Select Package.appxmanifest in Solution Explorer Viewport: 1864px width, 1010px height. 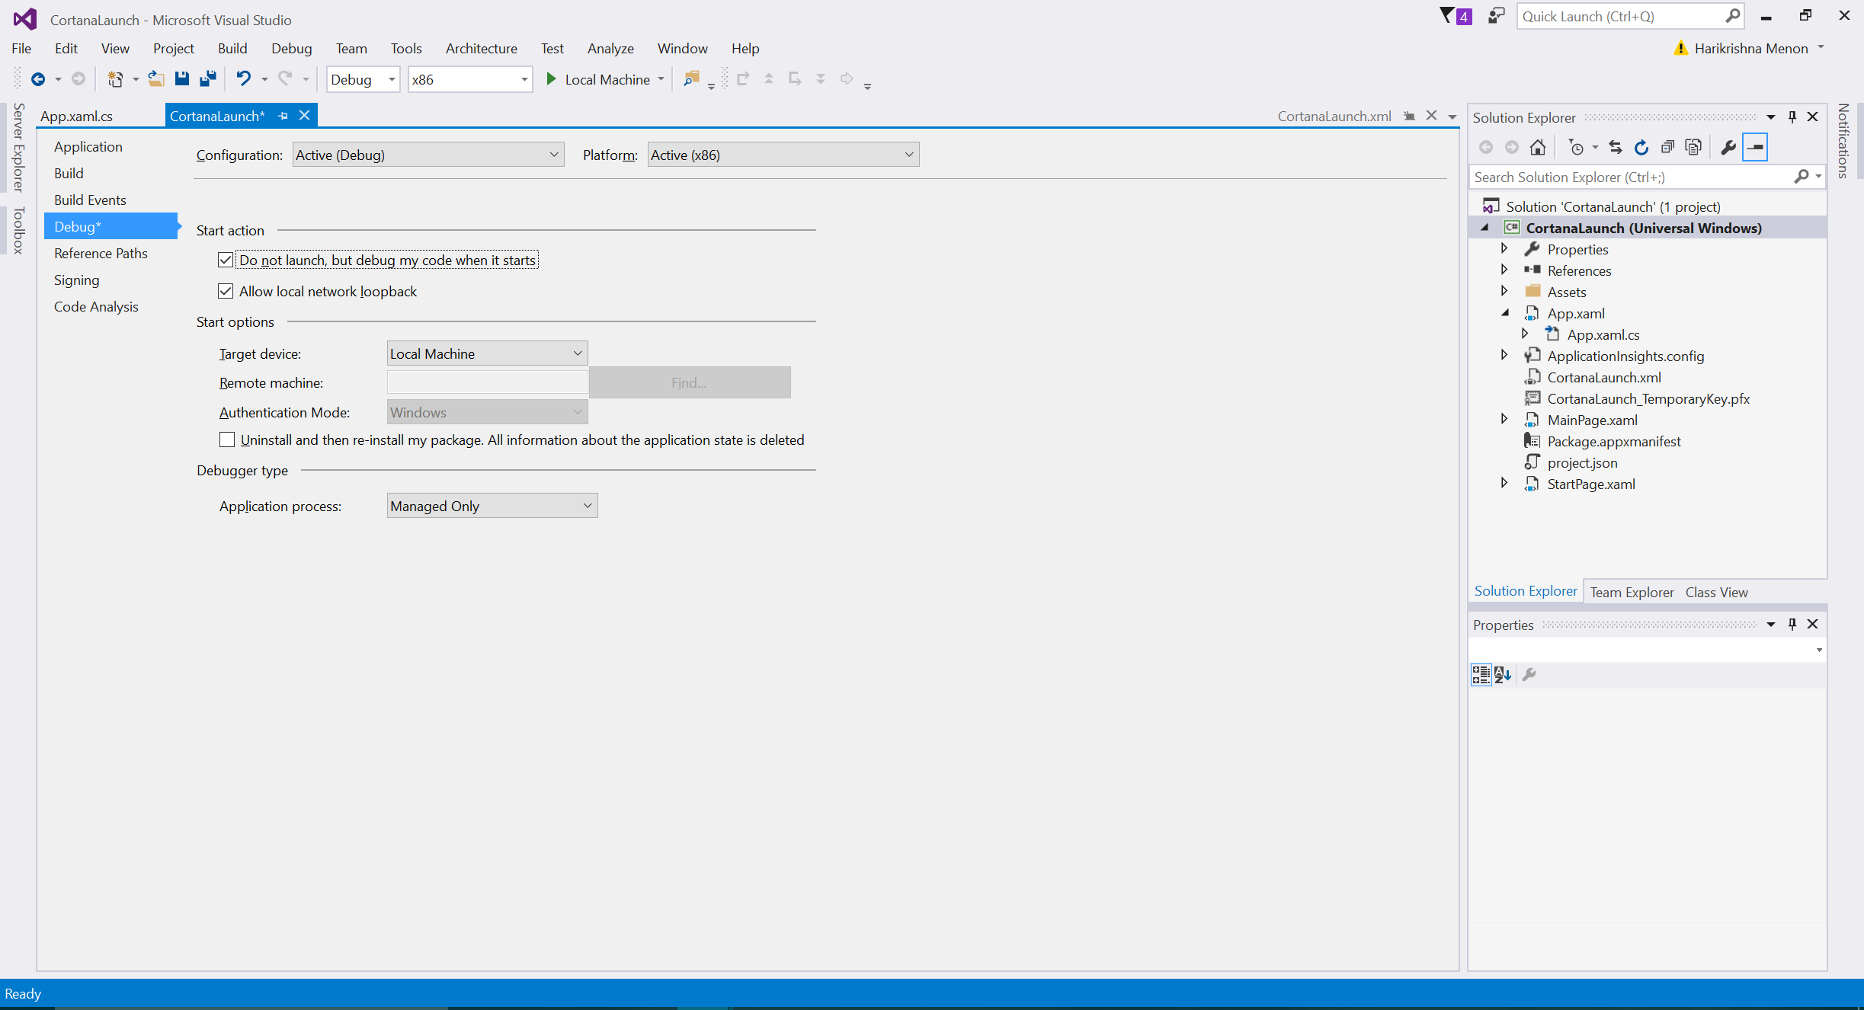point(1613,441)
